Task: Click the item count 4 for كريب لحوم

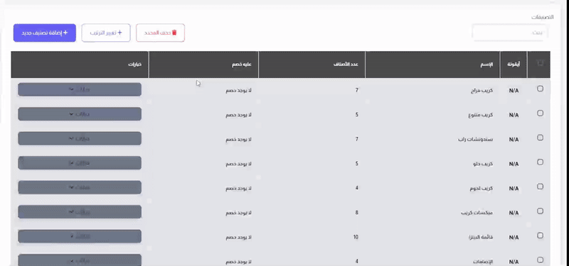Action: click(357, 188)
